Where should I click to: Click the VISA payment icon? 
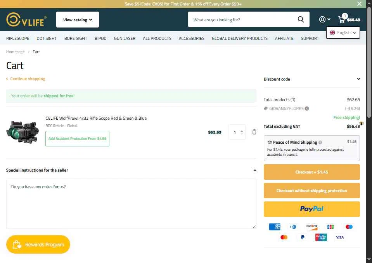coord(340,237)
